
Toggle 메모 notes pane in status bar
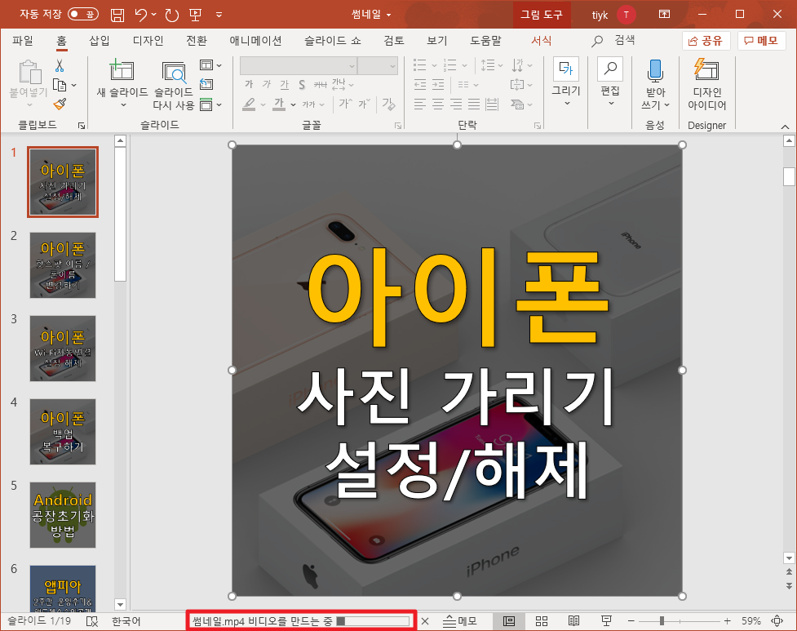(460, 621)
